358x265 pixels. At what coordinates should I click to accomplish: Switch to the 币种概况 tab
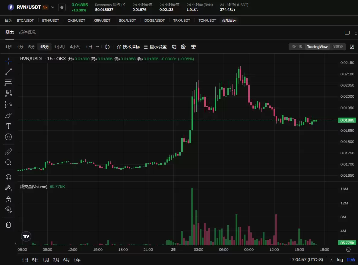(x=27, y=32)
